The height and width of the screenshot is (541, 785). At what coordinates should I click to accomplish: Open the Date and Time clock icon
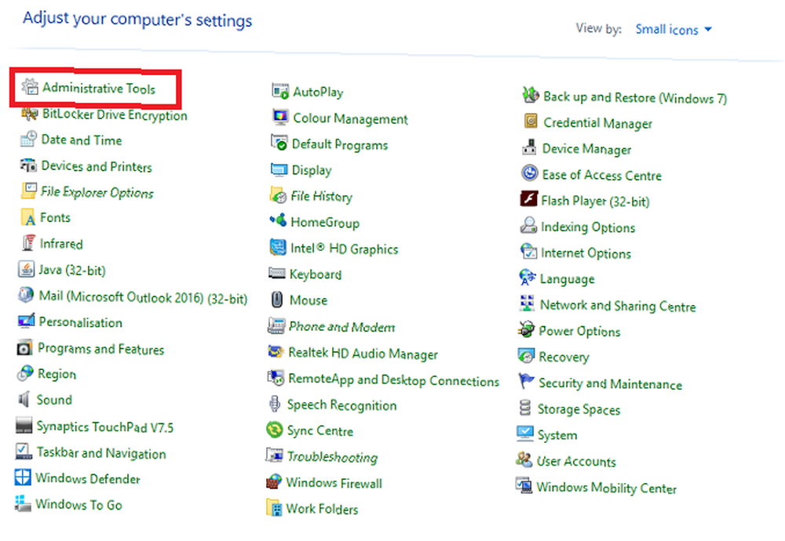(28, 139)
